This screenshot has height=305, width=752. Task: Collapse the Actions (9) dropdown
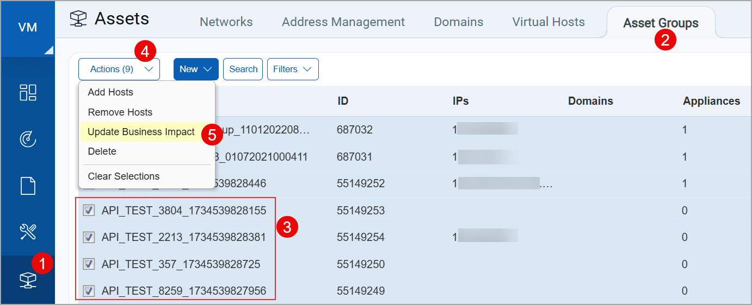click(119, 69)
